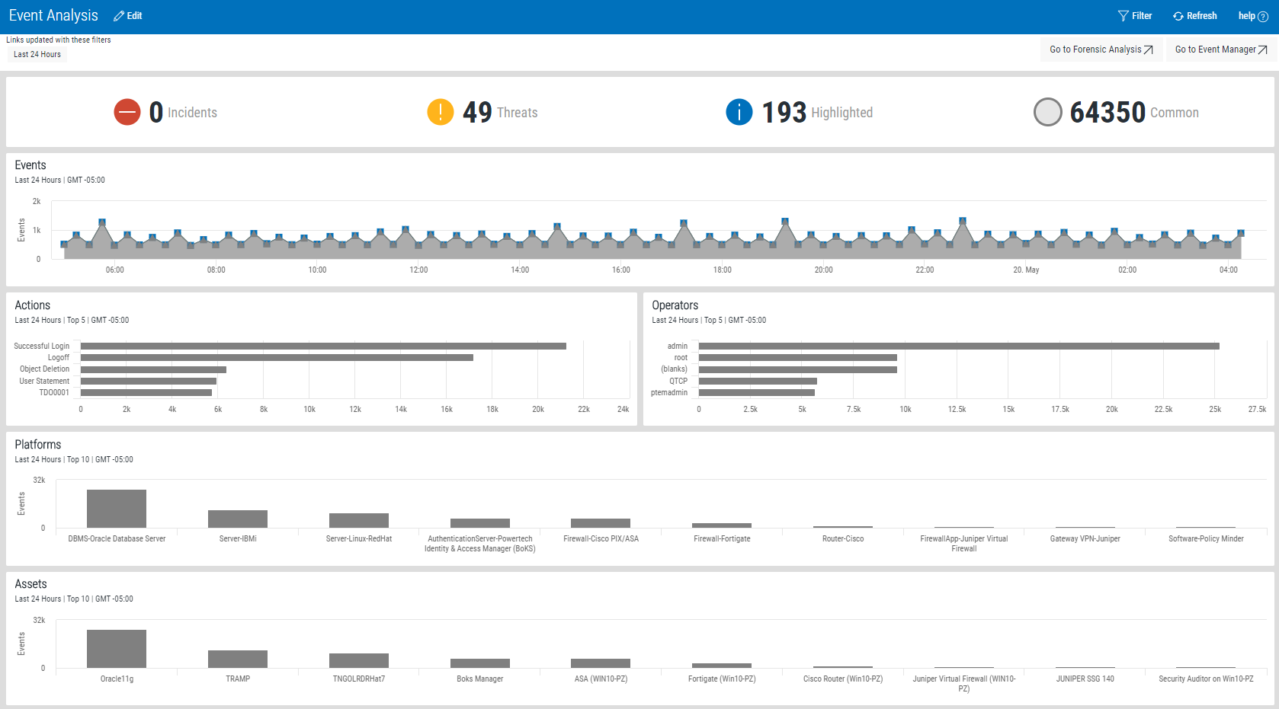Image resolution: width=1279 pixels, height=709 pixels.
Task: Click the yellow Threats warning icon
Action: point(440,112)
